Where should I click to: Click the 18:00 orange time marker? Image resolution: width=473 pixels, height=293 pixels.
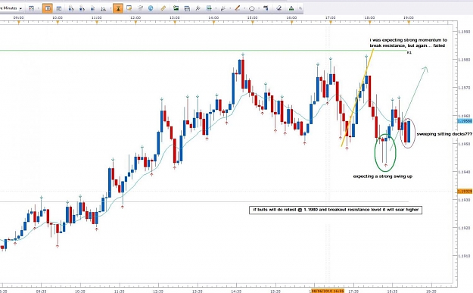point(369,22)
